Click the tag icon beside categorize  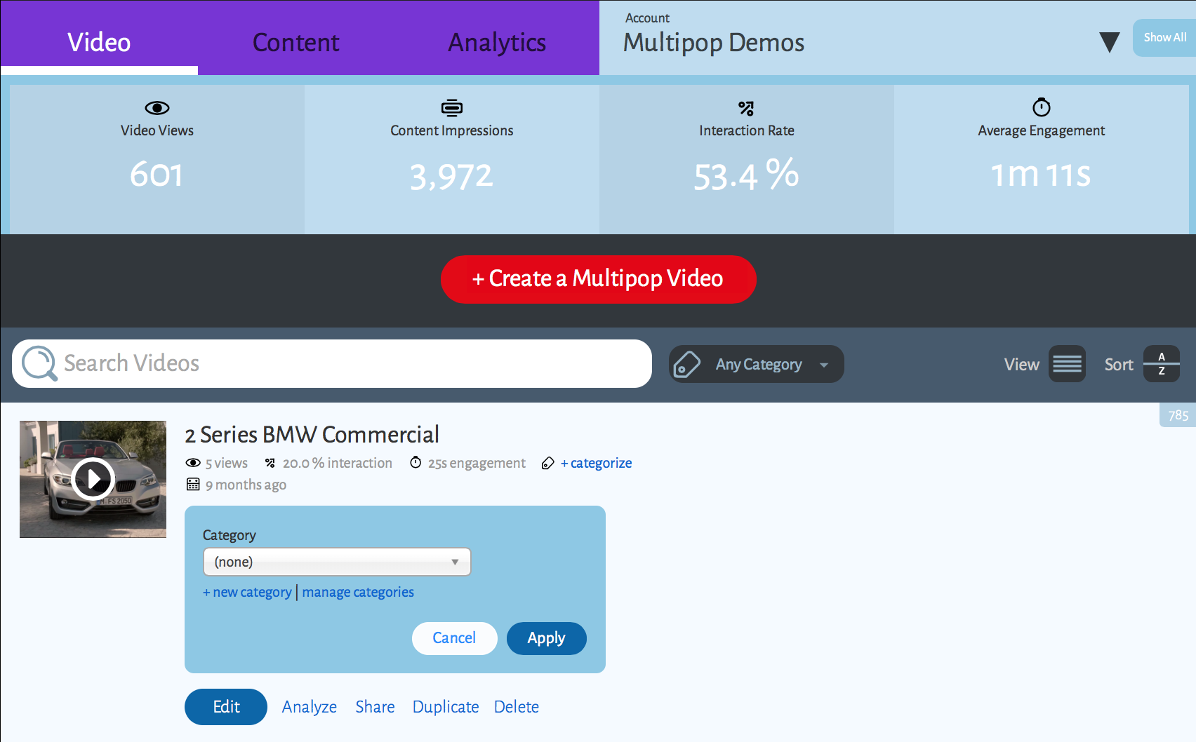coord(548,463)
